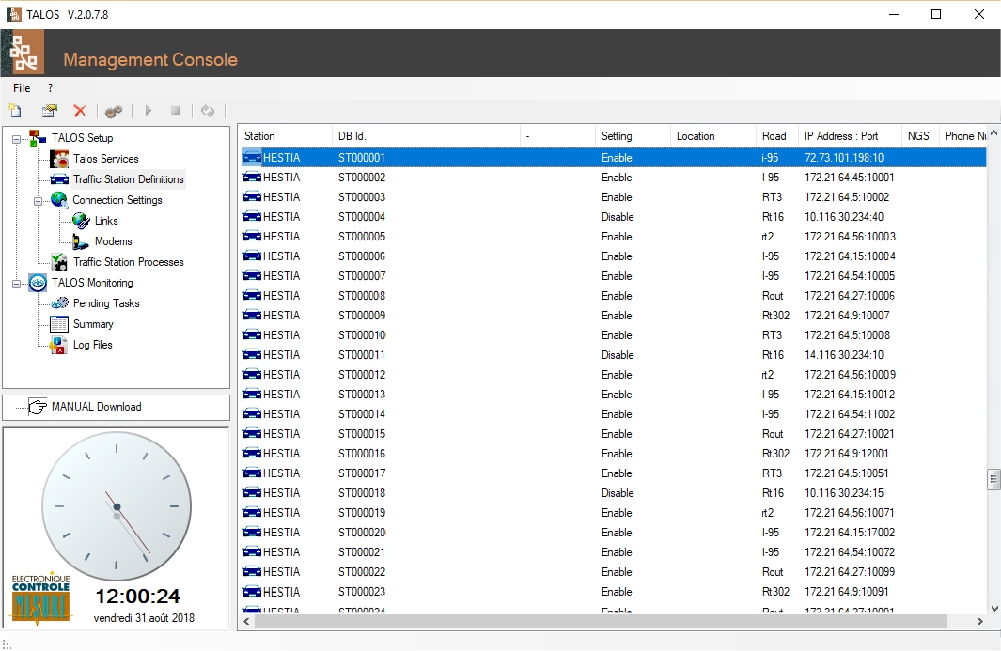Click the Rt302 road cell of ST000009
Viewport: 1001px width, 651px height.
pos(775,316)
